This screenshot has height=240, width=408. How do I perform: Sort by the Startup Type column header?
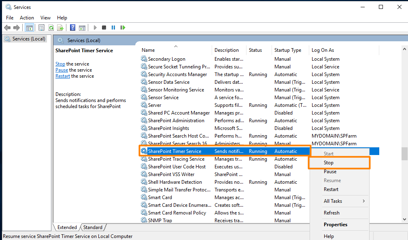point(290,50)
